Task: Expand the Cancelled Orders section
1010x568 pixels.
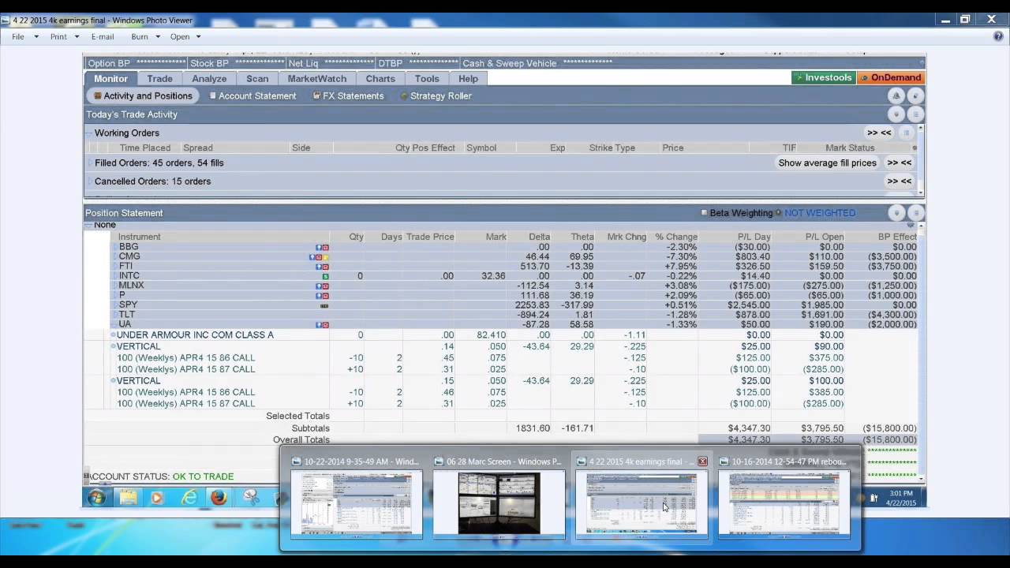Action: click(91, 181)
